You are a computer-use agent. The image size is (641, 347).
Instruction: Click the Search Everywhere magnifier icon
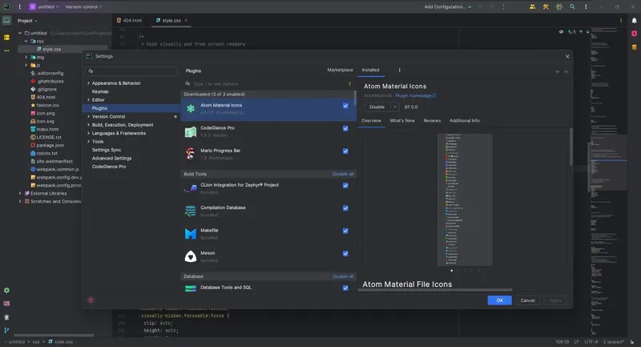point(573,6)
